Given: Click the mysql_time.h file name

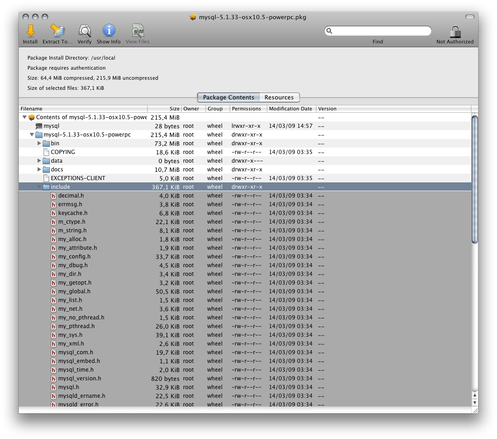Looking at the screenshot, I should tap(76, 370).
